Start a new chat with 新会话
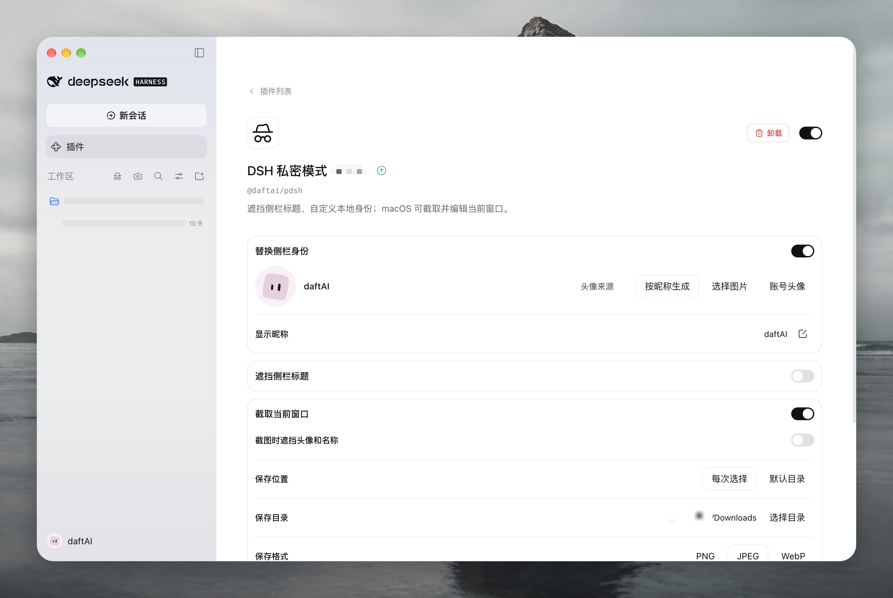 click(126, 115)
